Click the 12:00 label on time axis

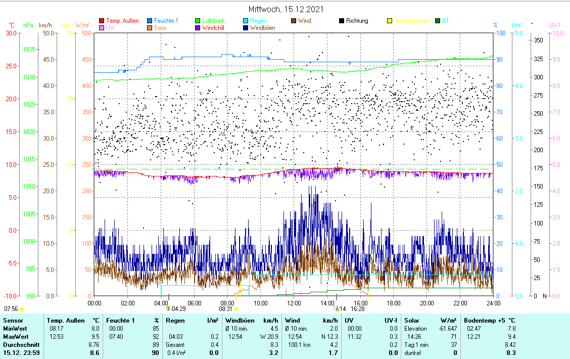point(294,303)
